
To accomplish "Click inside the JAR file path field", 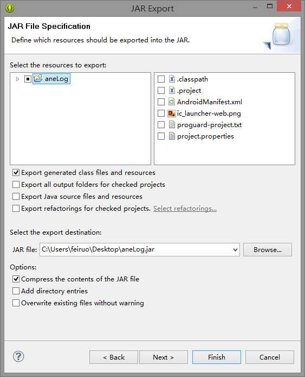I will [x=136, y=249].
